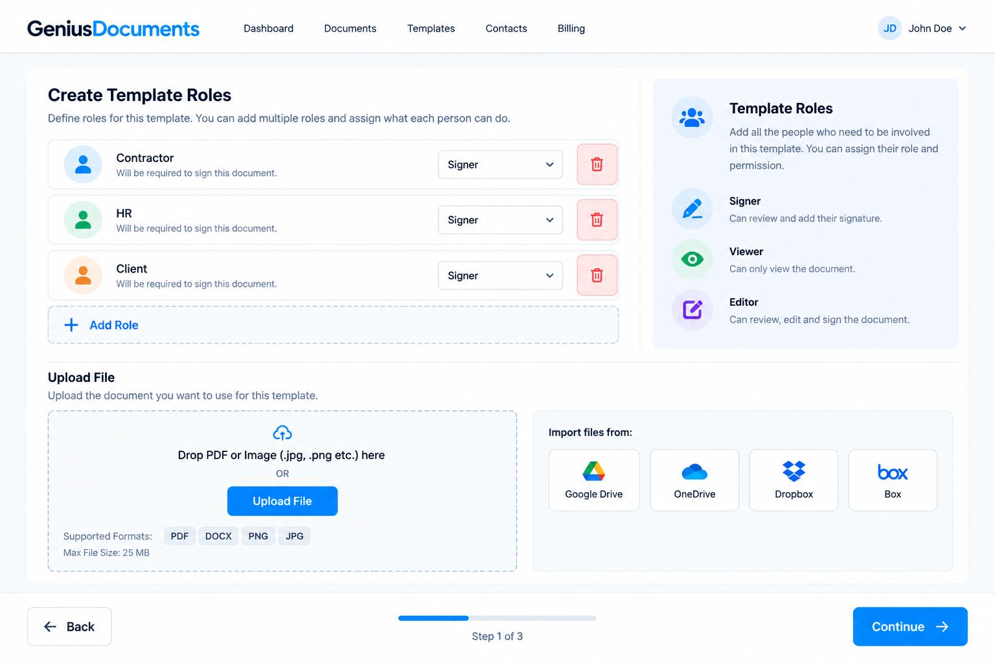Viewport: 995px width, 663px height.
Task: Open Documents in the top navigation
Action: pyautogui.click(x=350, y=28)
